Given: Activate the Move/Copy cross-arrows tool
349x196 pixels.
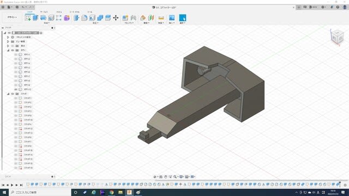Looking at the screenshot, I should click(x=116, y=18).
